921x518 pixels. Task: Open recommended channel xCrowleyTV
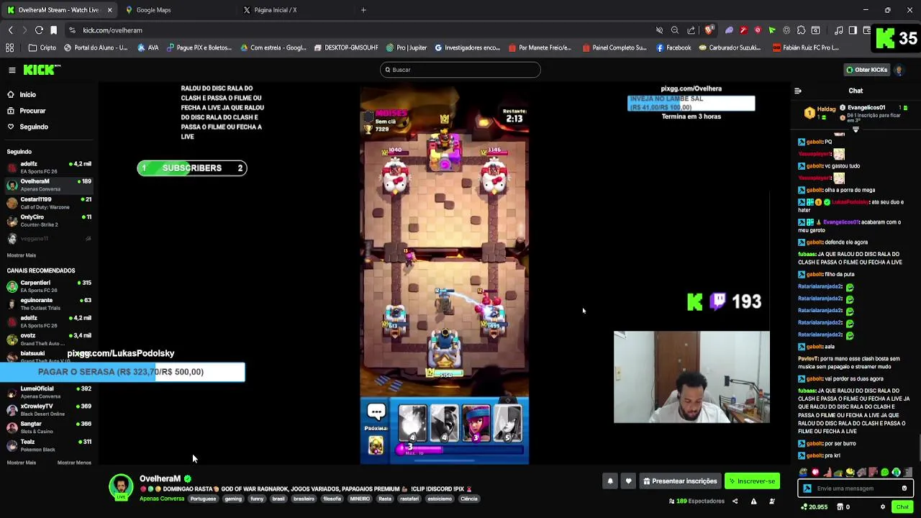(x=49, y=409)
